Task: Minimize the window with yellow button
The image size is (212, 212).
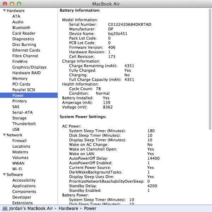Action: click(12, 4)
